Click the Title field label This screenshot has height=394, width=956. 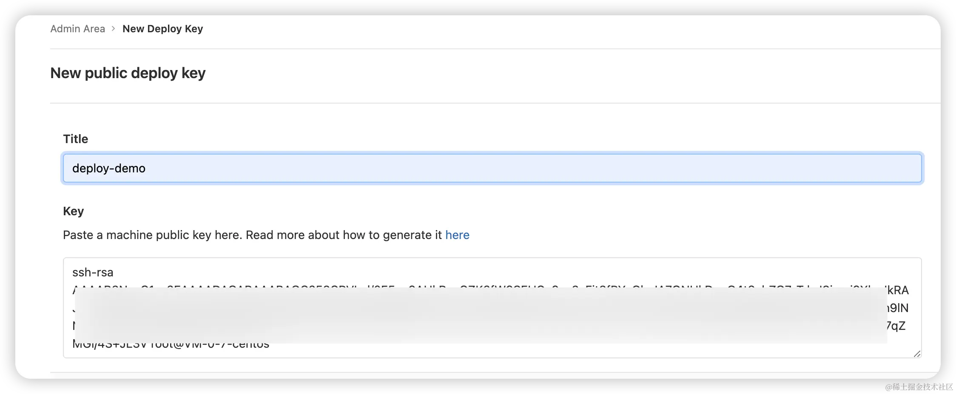[x=75, y=139]
